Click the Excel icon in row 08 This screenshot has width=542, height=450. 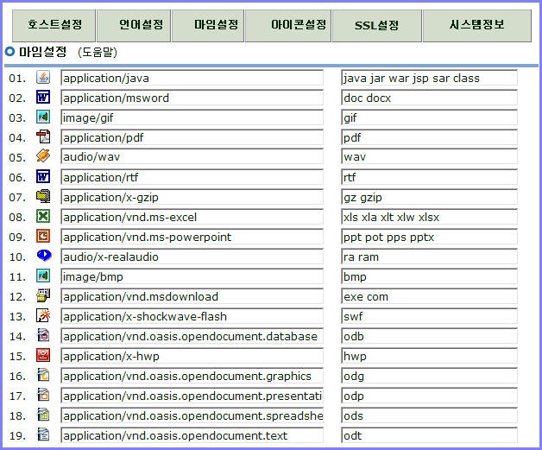coord(43,217)
